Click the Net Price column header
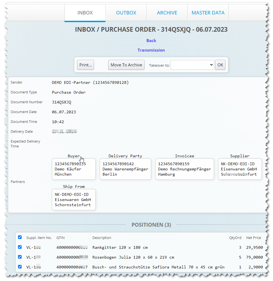 coord(253,238)
